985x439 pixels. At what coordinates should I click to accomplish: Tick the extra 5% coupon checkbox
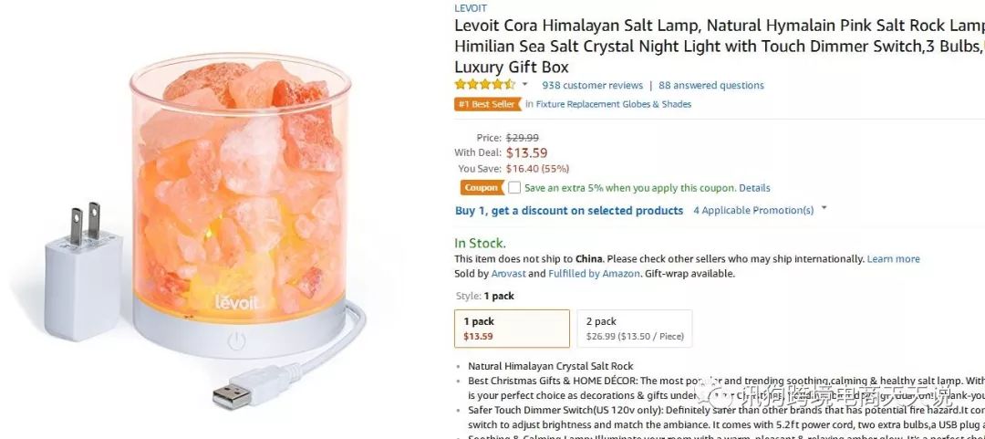(514, 188)
